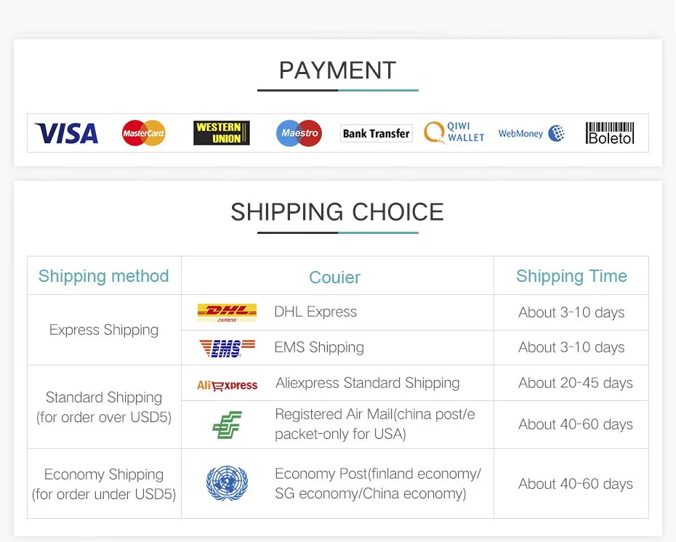Click the Shipping method column header
Image resolution: width=676 pixels, height=542 pixels.
tap(103, 276)
